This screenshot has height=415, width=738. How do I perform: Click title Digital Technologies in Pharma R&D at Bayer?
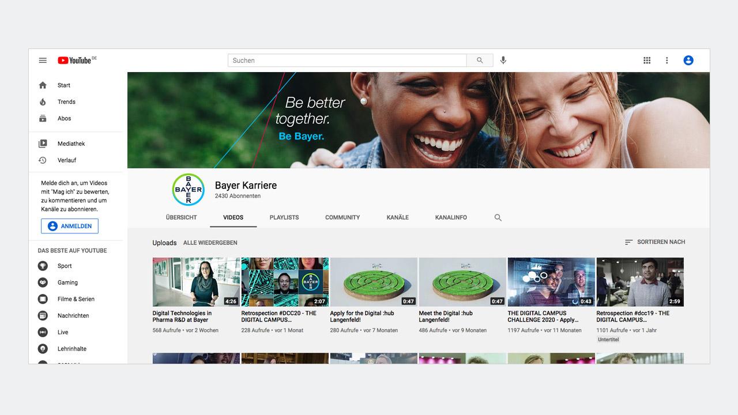[182, 316]
